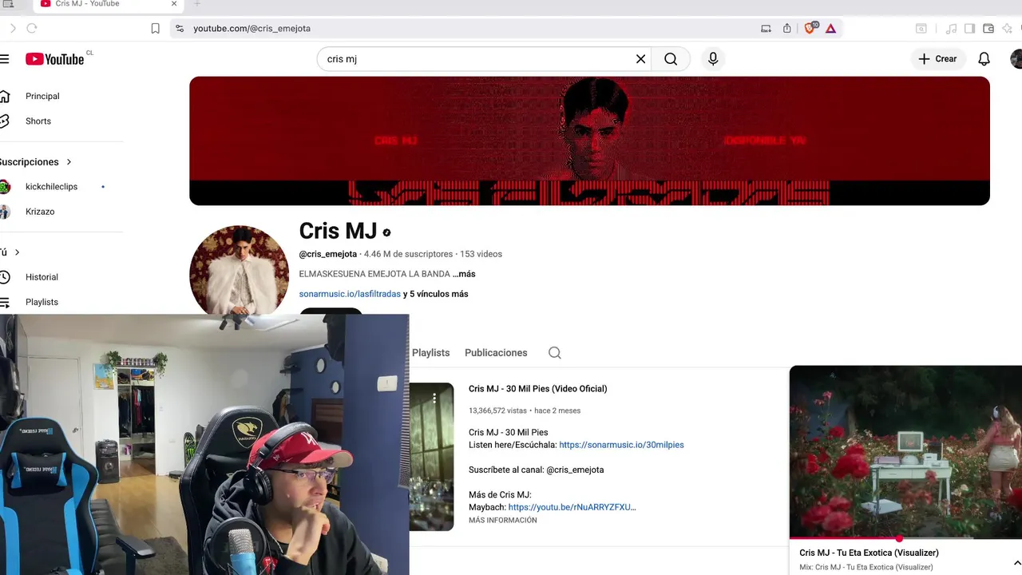Open site info icon beside URL
This screenshot has width=1022, height=575.
179,28
